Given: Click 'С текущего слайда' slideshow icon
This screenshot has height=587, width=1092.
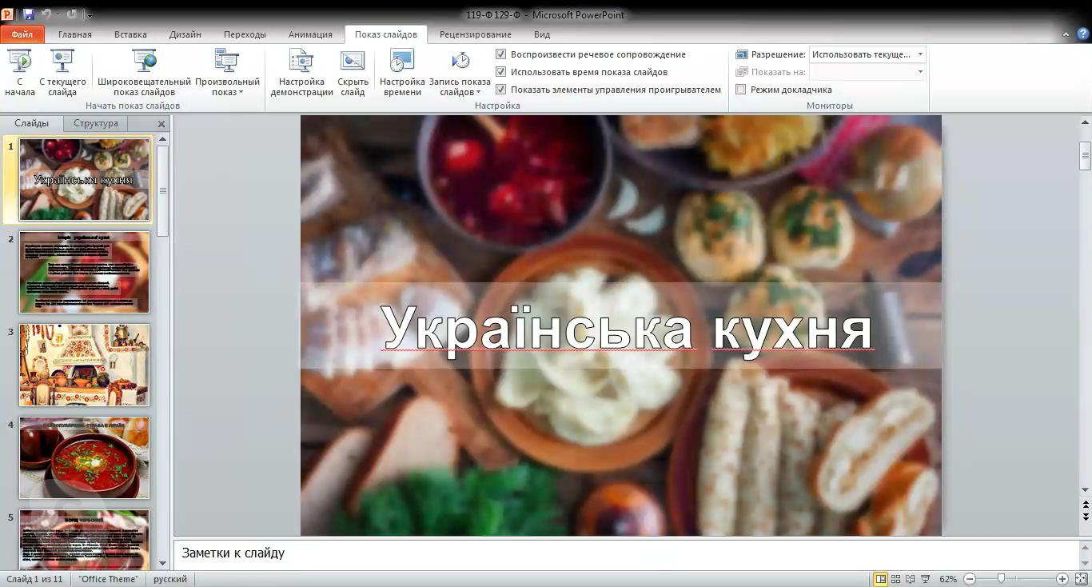Looking at the screenshot, I should (x=62, y=62).
